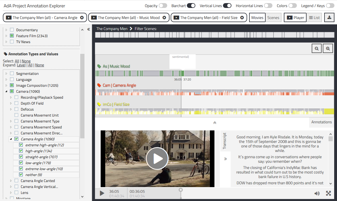
Task: Open the List view tab
Action: tap(314, 18)
